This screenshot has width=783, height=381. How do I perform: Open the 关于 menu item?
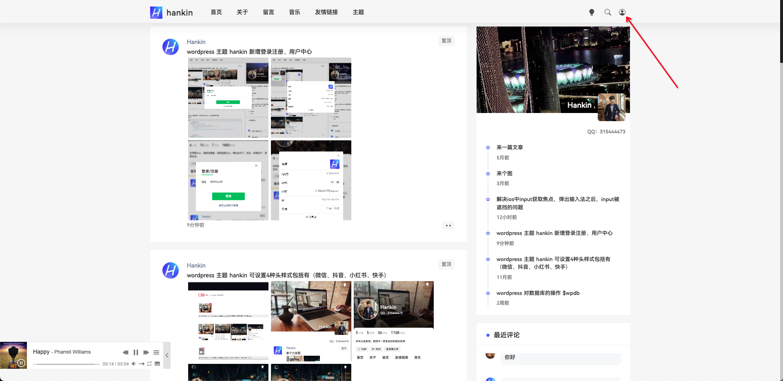click(242, 12)
